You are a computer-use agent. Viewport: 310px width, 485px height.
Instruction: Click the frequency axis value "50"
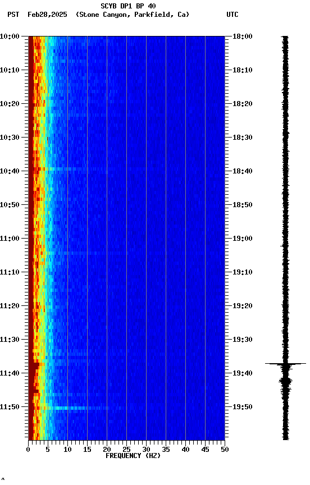click(x=225, y=450)
